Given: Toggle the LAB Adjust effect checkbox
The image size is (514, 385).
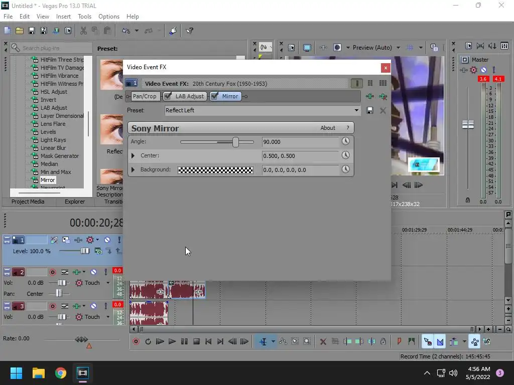Looking at the screenshot, I should [x=168, y=96].
